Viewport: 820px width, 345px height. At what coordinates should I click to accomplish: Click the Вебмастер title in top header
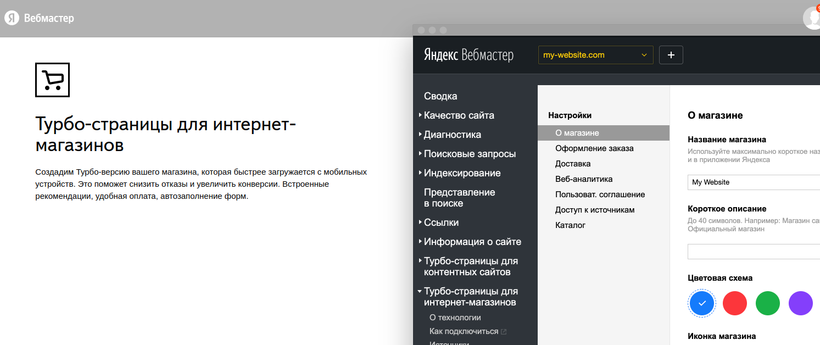[x=49, y=18]
